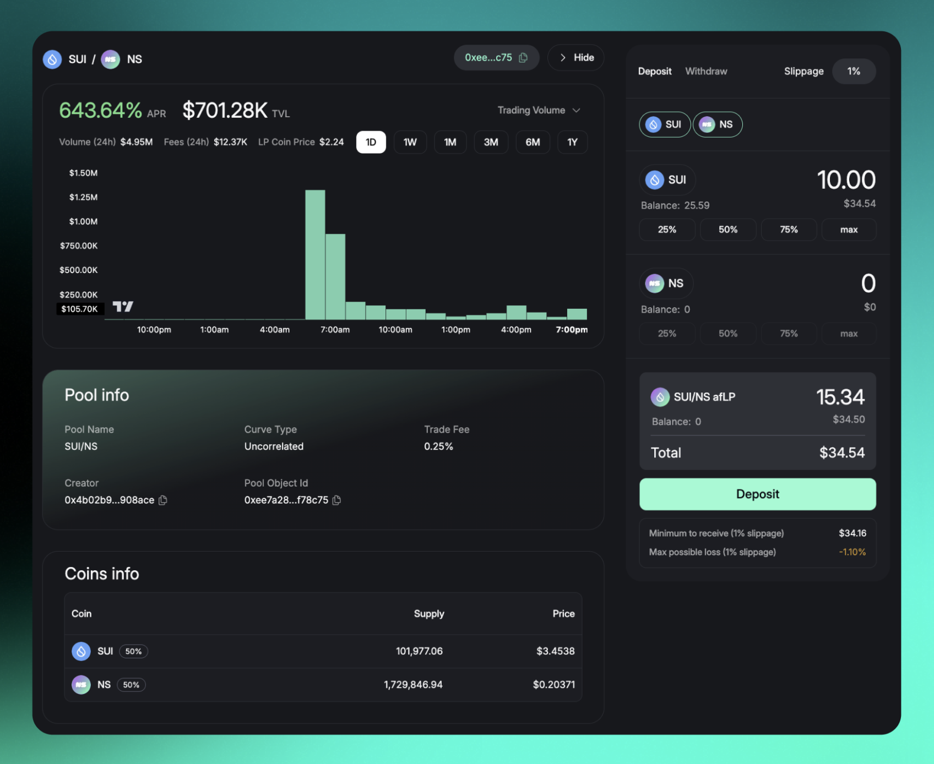Click the TradingView logo on chart

click(123, 307)
